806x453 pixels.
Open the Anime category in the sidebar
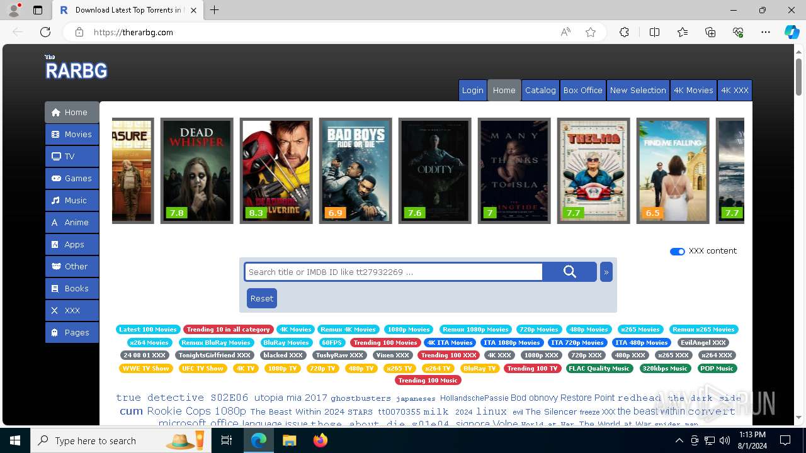72,222
